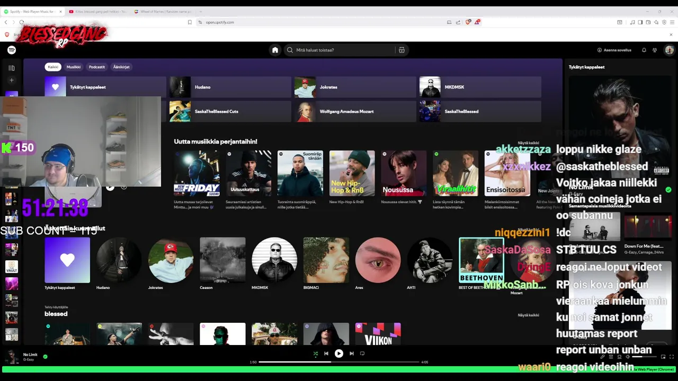678x381 pixels.
Task: Open Hudano artist circle in recents
Action: click(x=119, y=260)
